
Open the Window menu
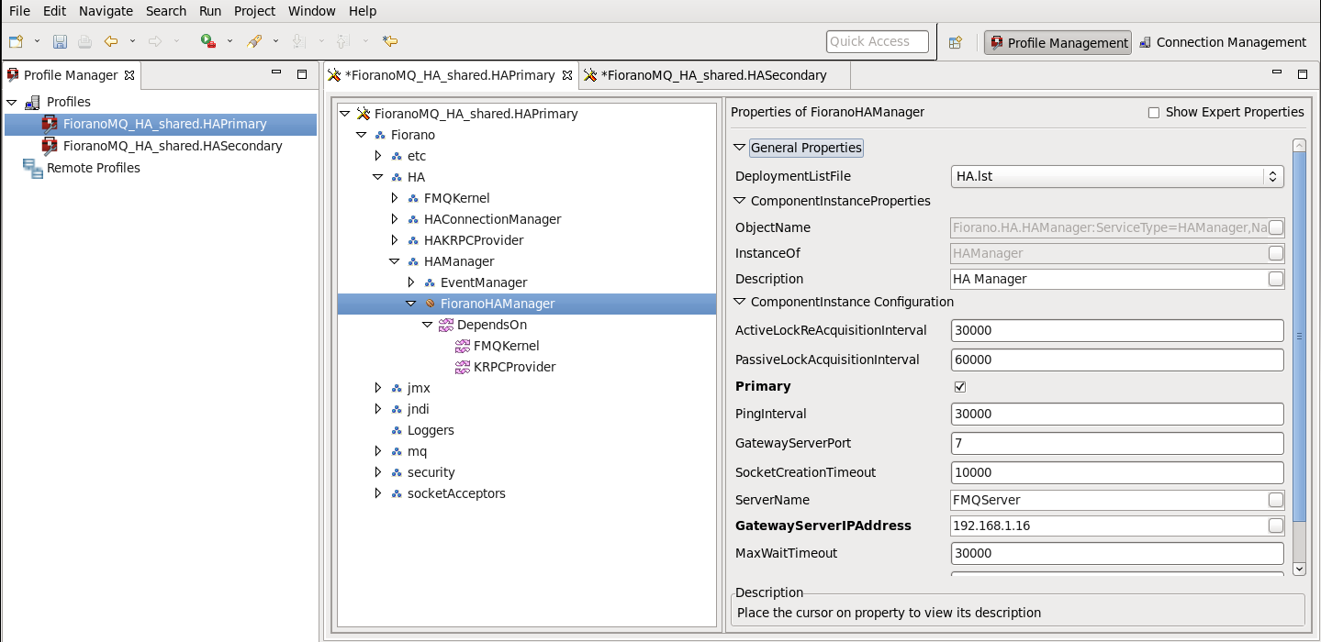(x=312, y=11)
